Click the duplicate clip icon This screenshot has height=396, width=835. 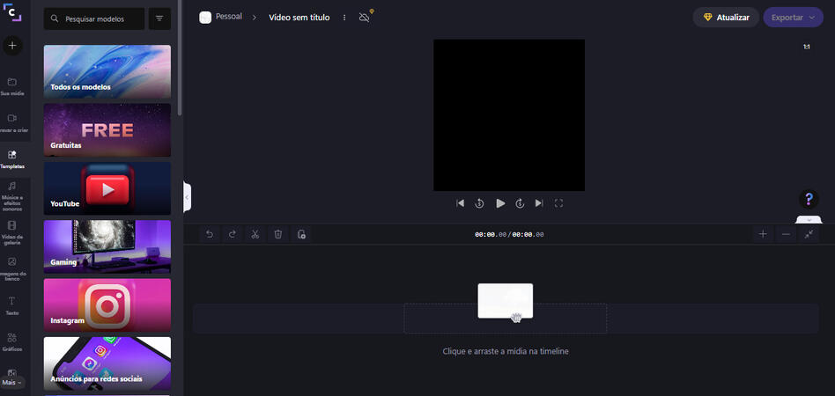(301, 234)
